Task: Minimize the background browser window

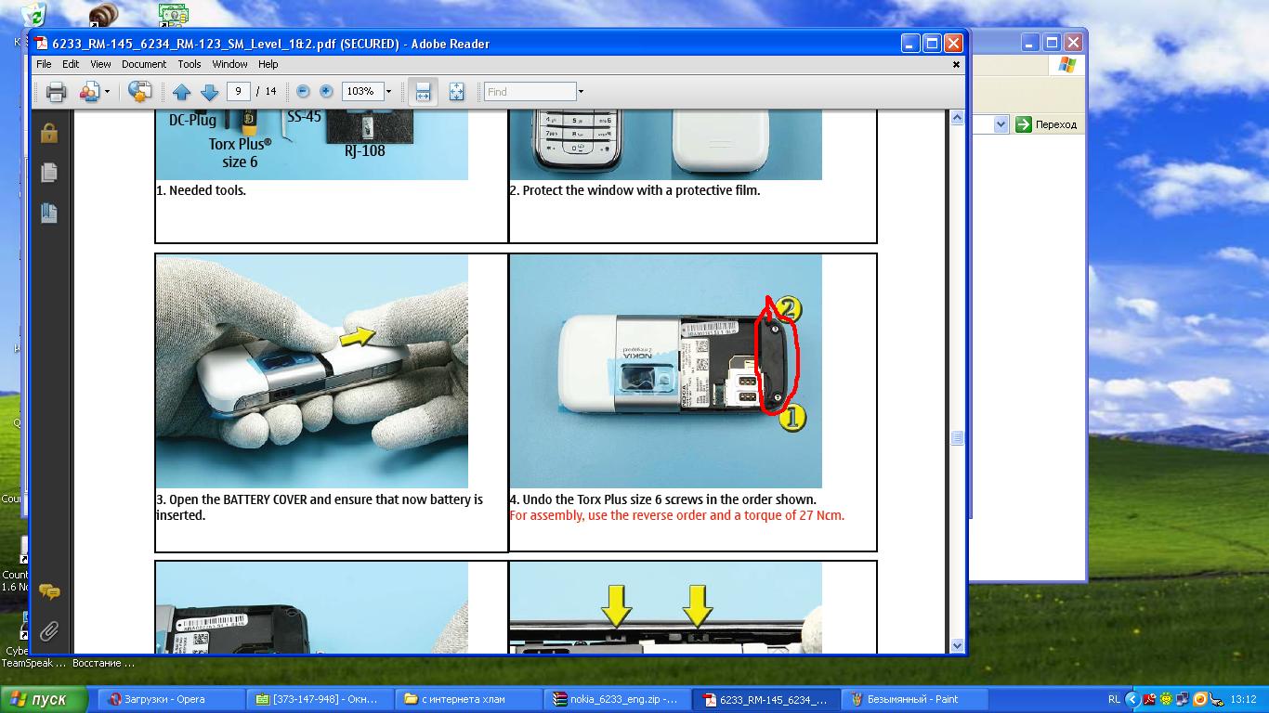Action: 1030,43
